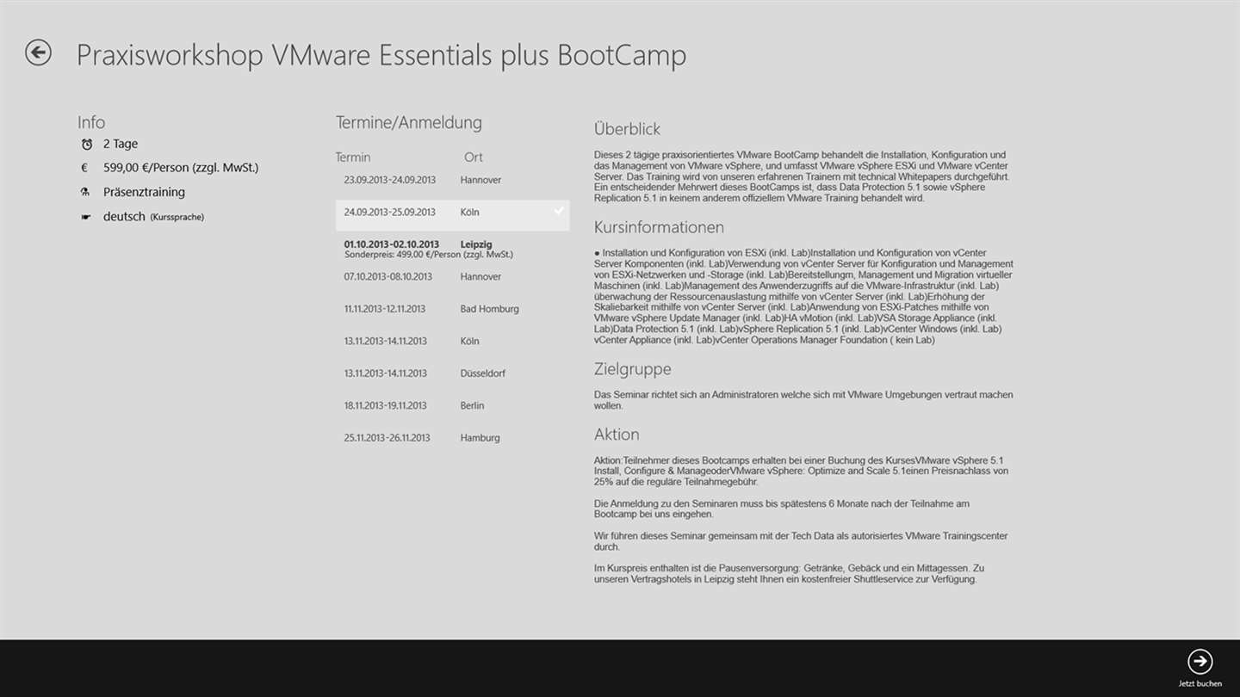Choose the 01.10.2013-02.10.2013 Leipzig date

(452, 249)
